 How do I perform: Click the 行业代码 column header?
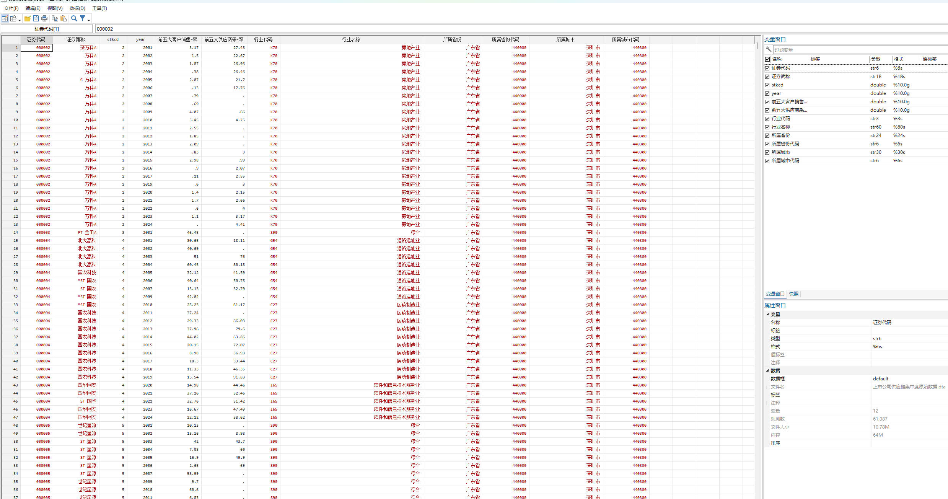pyautogui.click(x=264, y=39)
